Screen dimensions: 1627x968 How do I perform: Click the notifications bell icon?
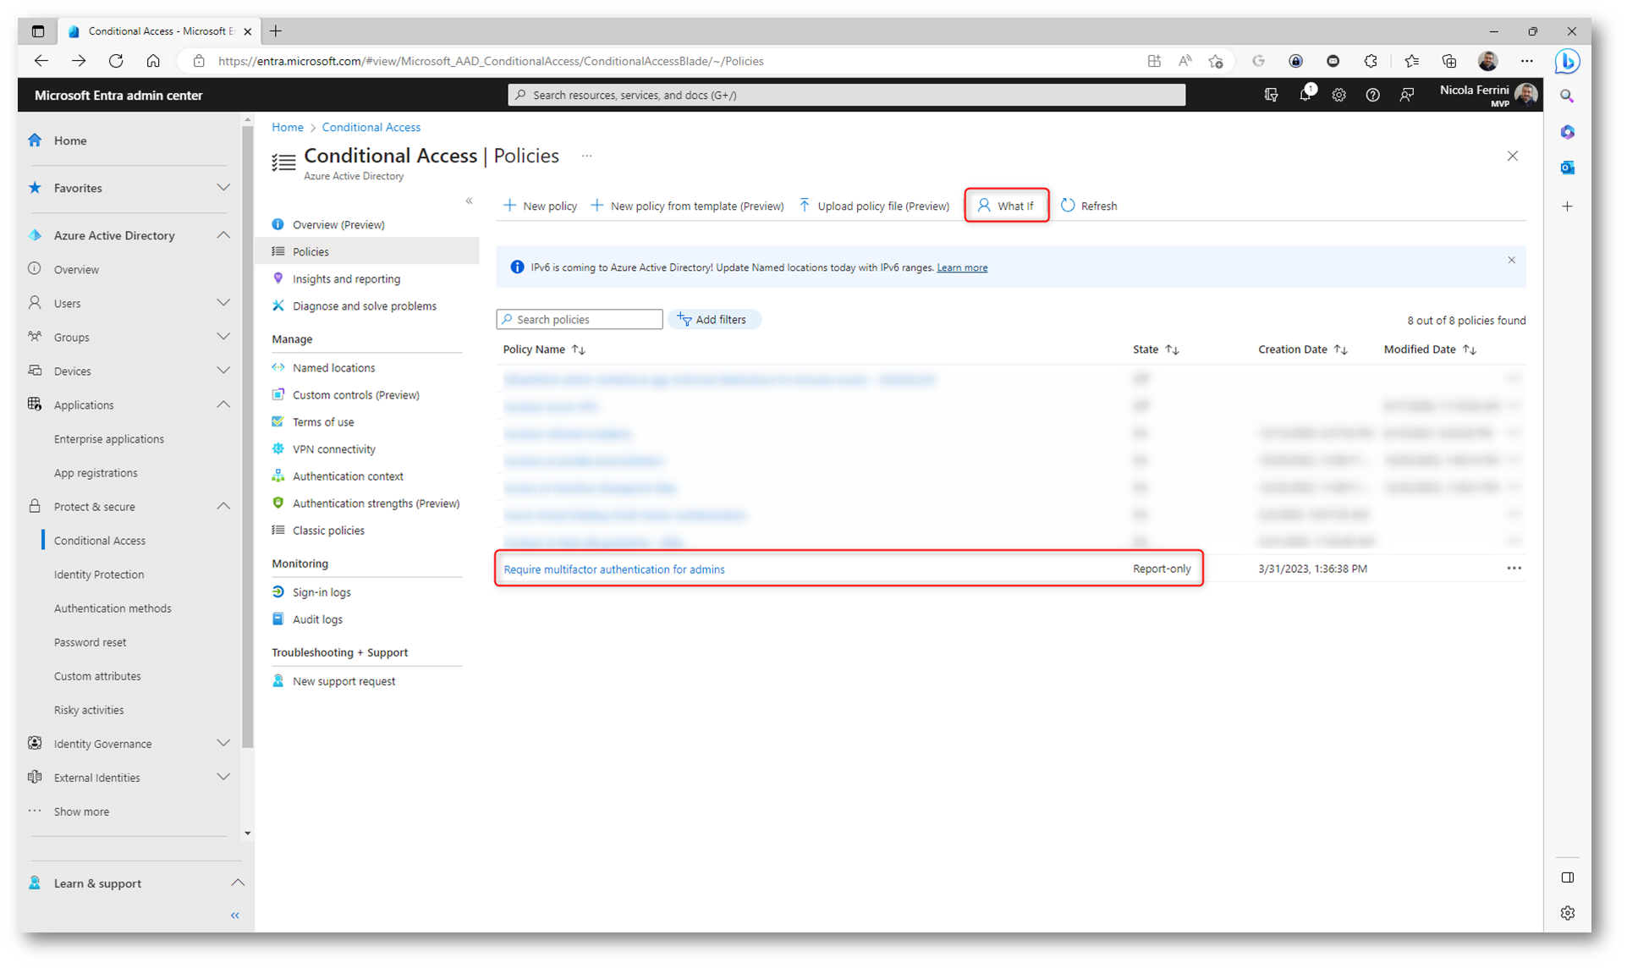coord(1305,95)
